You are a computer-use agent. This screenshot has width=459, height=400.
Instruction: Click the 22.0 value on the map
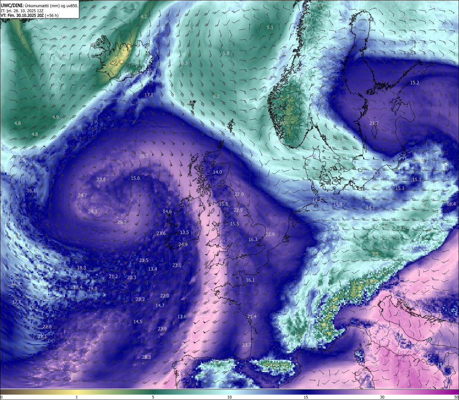[x=165, y=296]
